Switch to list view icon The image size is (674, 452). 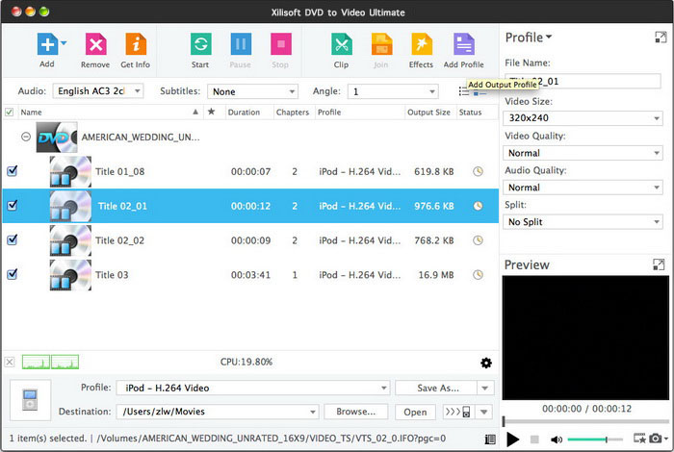point(463,91)
